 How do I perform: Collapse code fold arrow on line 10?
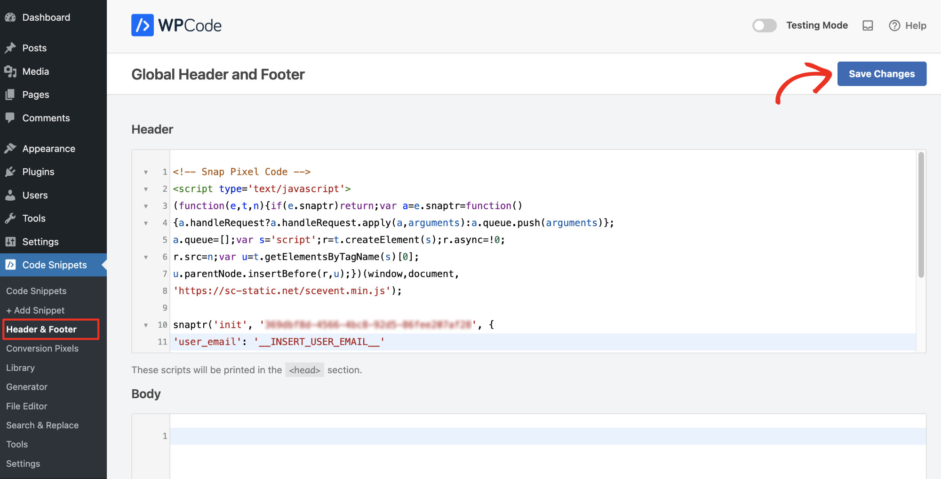(146, 325)
